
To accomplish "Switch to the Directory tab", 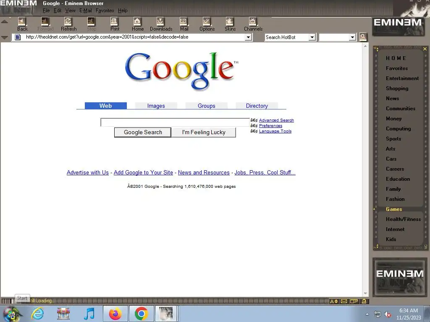I will (x=257, y=106).
